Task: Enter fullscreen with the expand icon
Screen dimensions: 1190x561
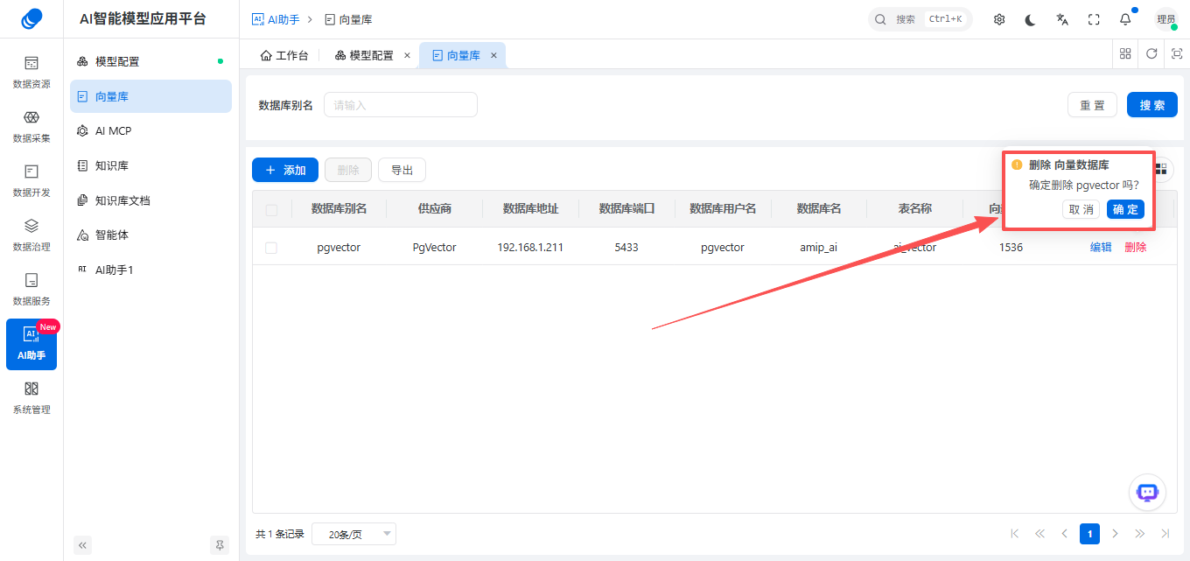Action: coord(1094,19)
